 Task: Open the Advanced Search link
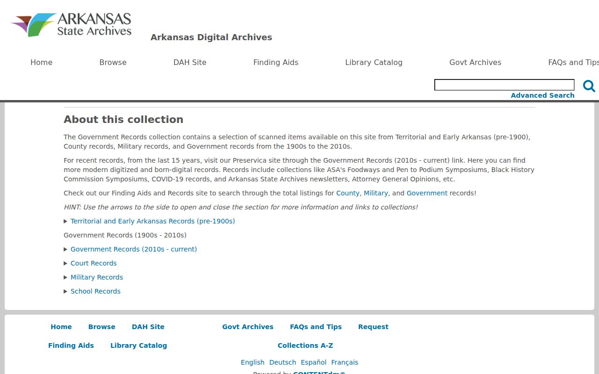pyautogui.click(x=542, y=95)
